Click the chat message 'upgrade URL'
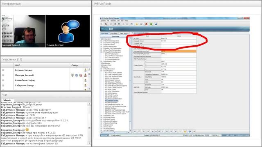 [x=34, y=123]
